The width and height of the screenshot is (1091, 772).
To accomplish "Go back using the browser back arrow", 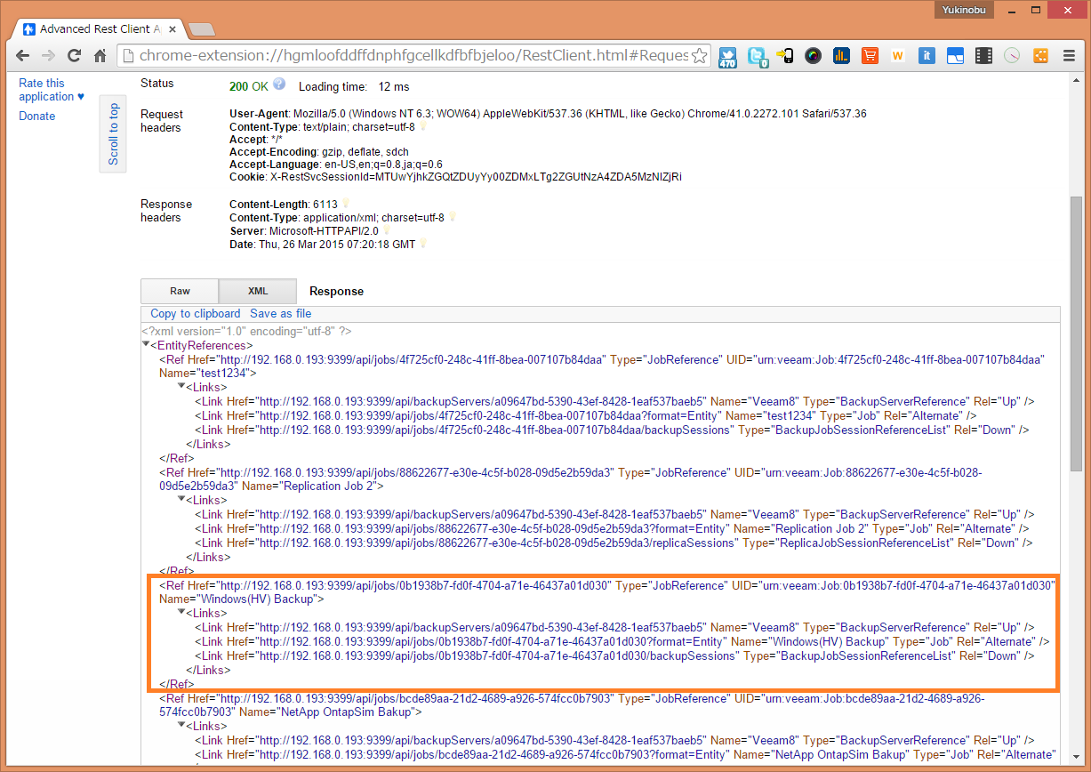I will click(23, 56).
